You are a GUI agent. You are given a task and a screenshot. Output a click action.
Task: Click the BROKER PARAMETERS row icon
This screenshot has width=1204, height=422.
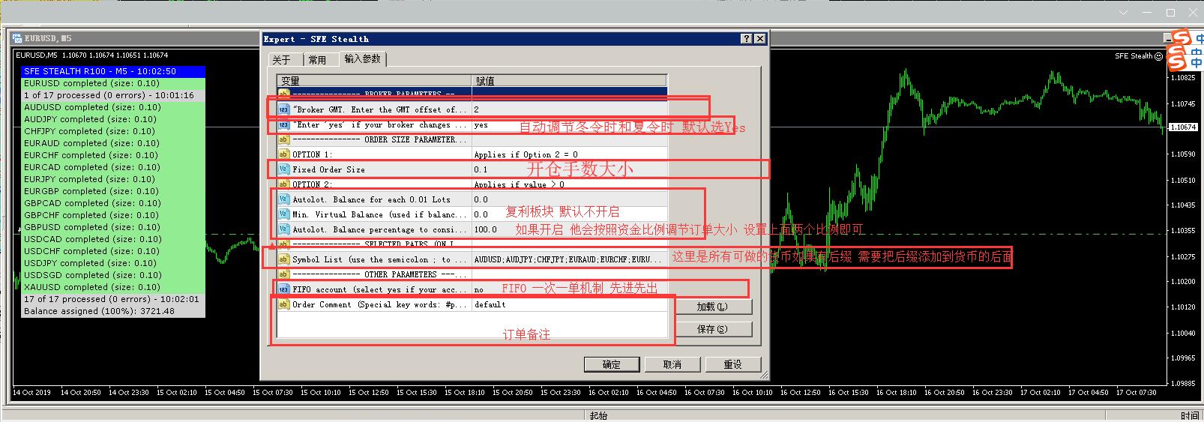(283, 94)
